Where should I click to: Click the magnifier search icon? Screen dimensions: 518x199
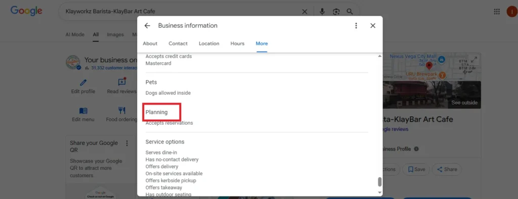pyautogui.click(x=350, y=12)
